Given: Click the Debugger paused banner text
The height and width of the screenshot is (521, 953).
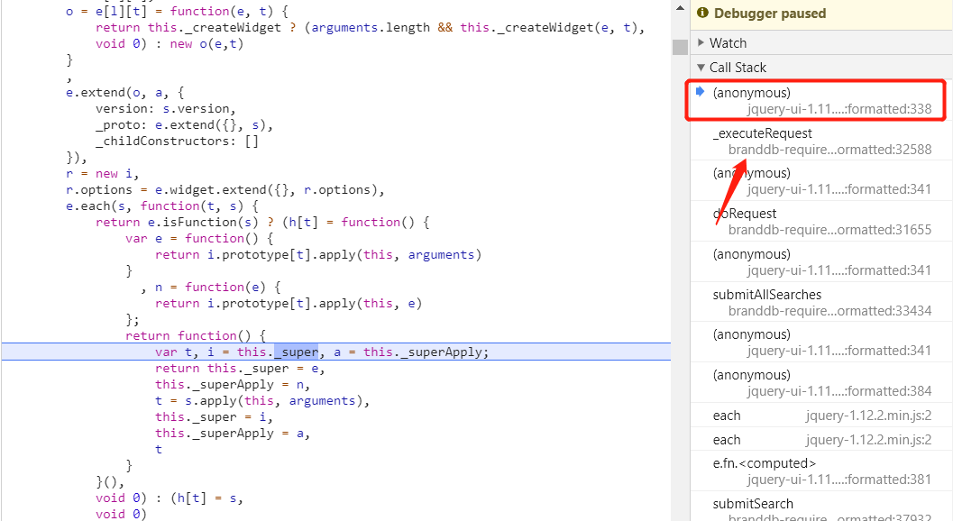Looking at the screenshot, I should [x=769, y=14].
